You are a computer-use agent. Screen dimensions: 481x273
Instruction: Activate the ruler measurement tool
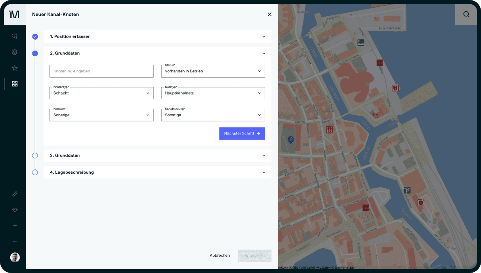(15, 194)
